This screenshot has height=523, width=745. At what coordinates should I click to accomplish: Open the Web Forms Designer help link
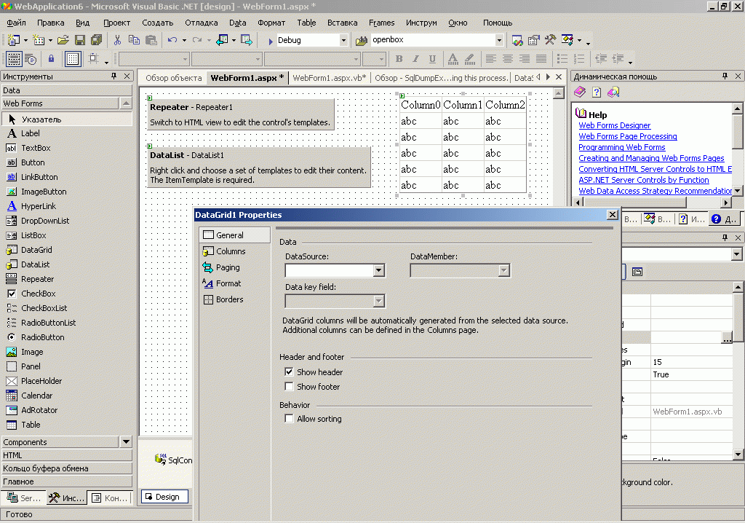pos(614,125)
